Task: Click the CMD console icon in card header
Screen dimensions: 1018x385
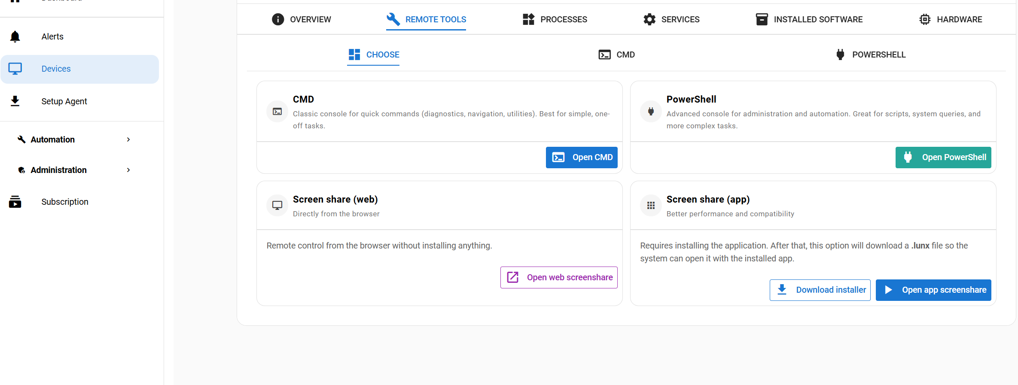Action: [x=277, y=112]
